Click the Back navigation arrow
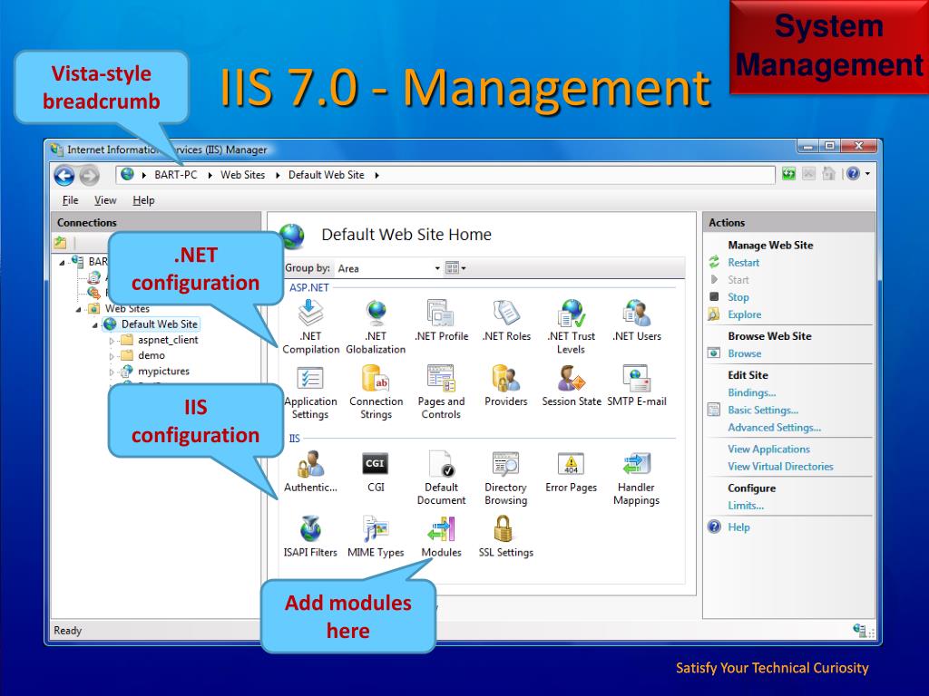This screenshot has height=696, width=929. coord(64,175)
